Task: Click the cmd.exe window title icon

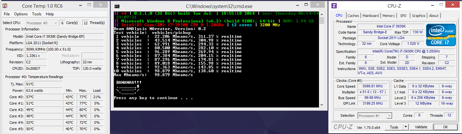Action: point(117,6)
